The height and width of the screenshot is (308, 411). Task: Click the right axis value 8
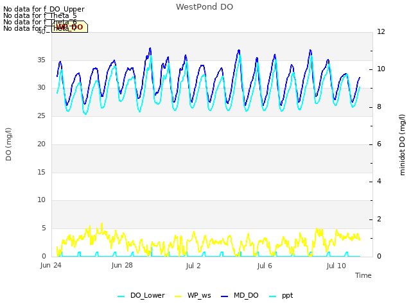(379, 107)
